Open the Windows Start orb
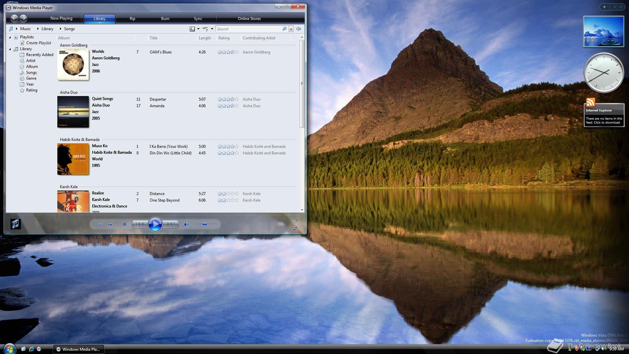 pos(9,348)
